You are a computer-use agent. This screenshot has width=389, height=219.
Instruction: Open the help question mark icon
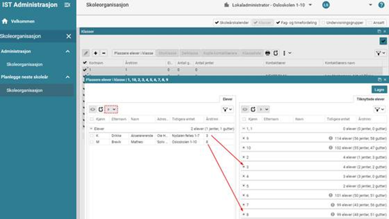pyautogui.click(x=381, y=5)
